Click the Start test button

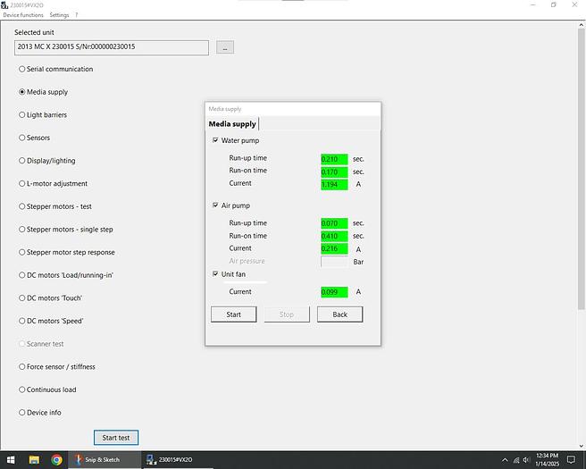click(x=116, y=438)
